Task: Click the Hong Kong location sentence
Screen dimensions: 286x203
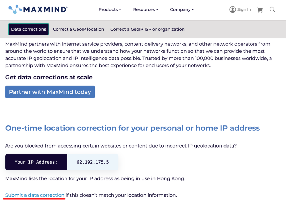Action: (x=95, y=178)
